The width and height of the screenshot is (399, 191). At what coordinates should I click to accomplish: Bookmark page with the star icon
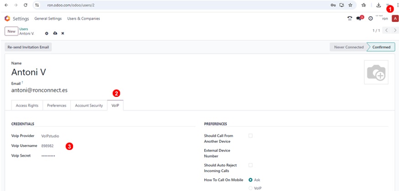(350, 5)
